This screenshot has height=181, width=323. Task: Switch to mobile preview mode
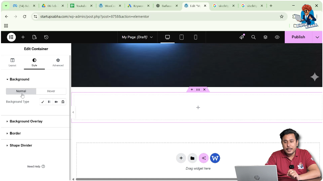195,37
